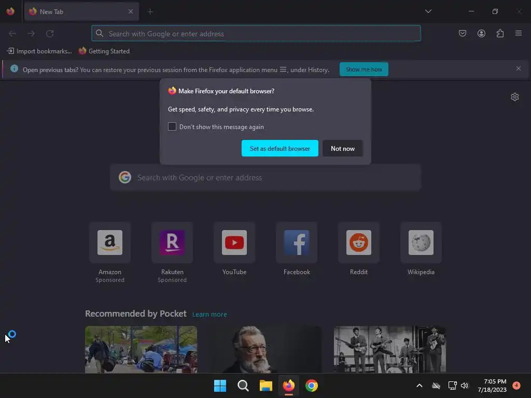Viewport: 531px width, 398px height.
Task: Click Set as default browser
Action: [280, 148]
